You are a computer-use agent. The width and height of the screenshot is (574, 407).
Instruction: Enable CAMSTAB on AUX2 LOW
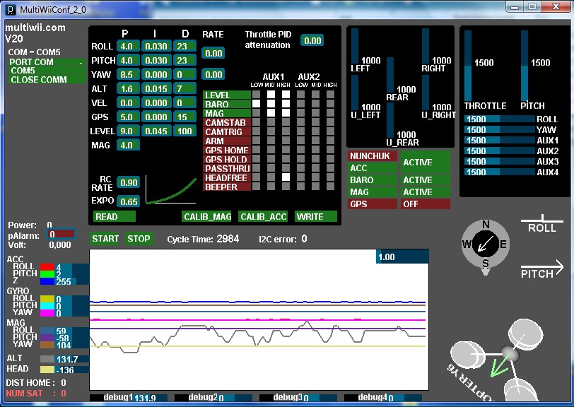pos(301,122)
